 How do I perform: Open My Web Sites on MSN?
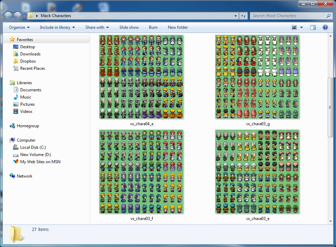40,162
